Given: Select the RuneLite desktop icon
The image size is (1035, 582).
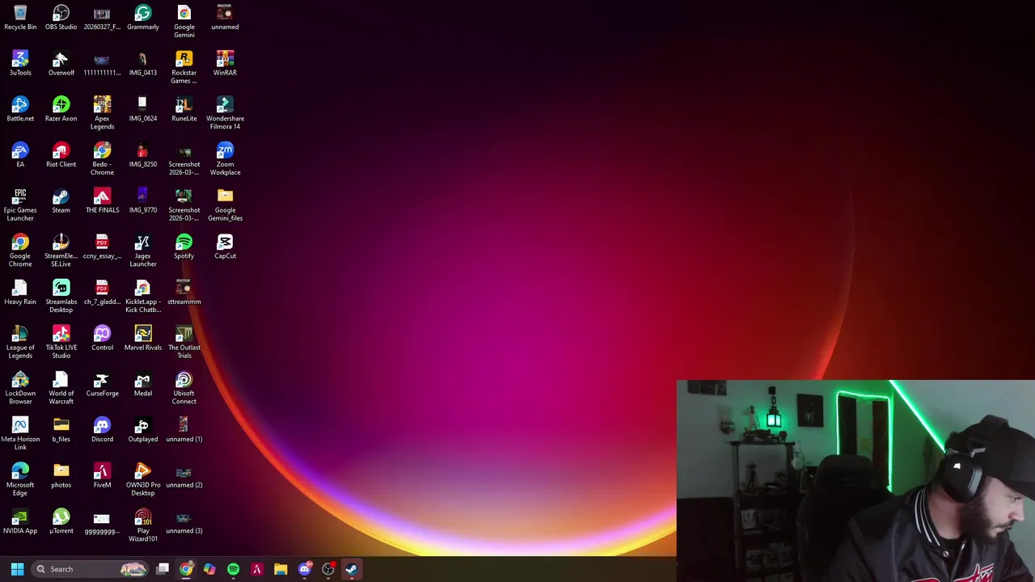Looking at the screenshot, I should 184,109.
